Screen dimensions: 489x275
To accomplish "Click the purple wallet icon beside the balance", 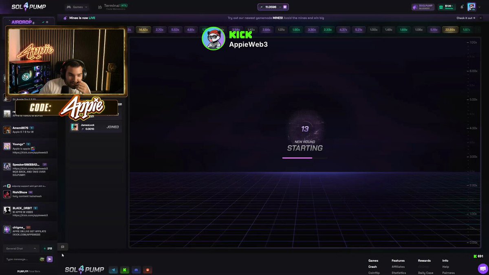I will point(285,7).
